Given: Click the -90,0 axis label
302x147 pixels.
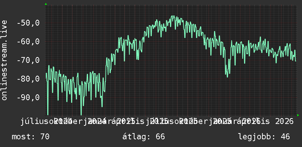Looking at the screenshot, I should (28, 98).
